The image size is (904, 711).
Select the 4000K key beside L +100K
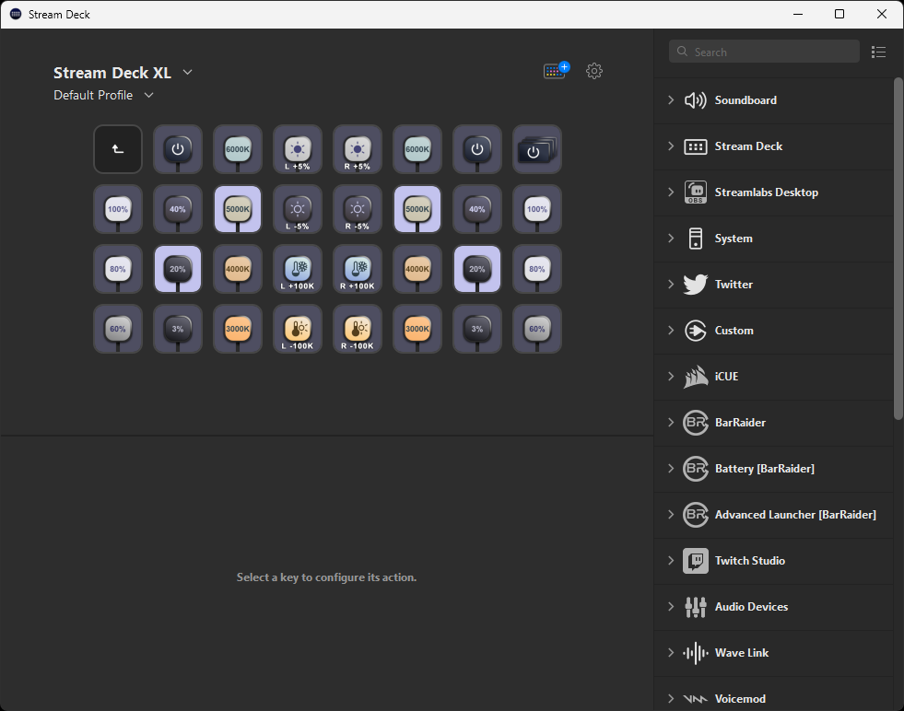238,269
